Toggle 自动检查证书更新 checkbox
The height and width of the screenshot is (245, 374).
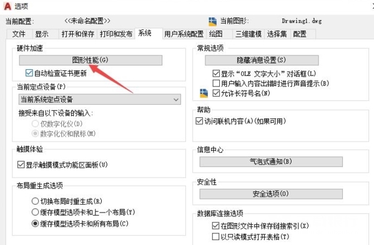point(29,73)
